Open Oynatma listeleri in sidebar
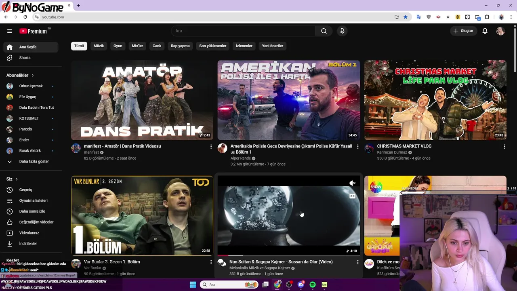The height and width of the screenshot is (291, 517). coord(31,200)
